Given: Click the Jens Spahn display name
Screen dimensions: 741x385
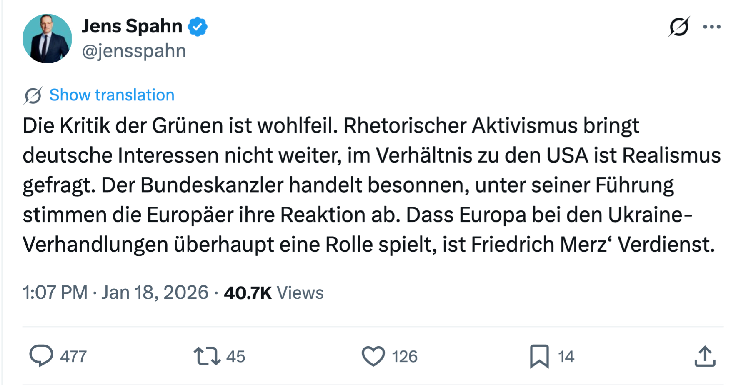Looking at the screenshot, I should tap(132, 26).
